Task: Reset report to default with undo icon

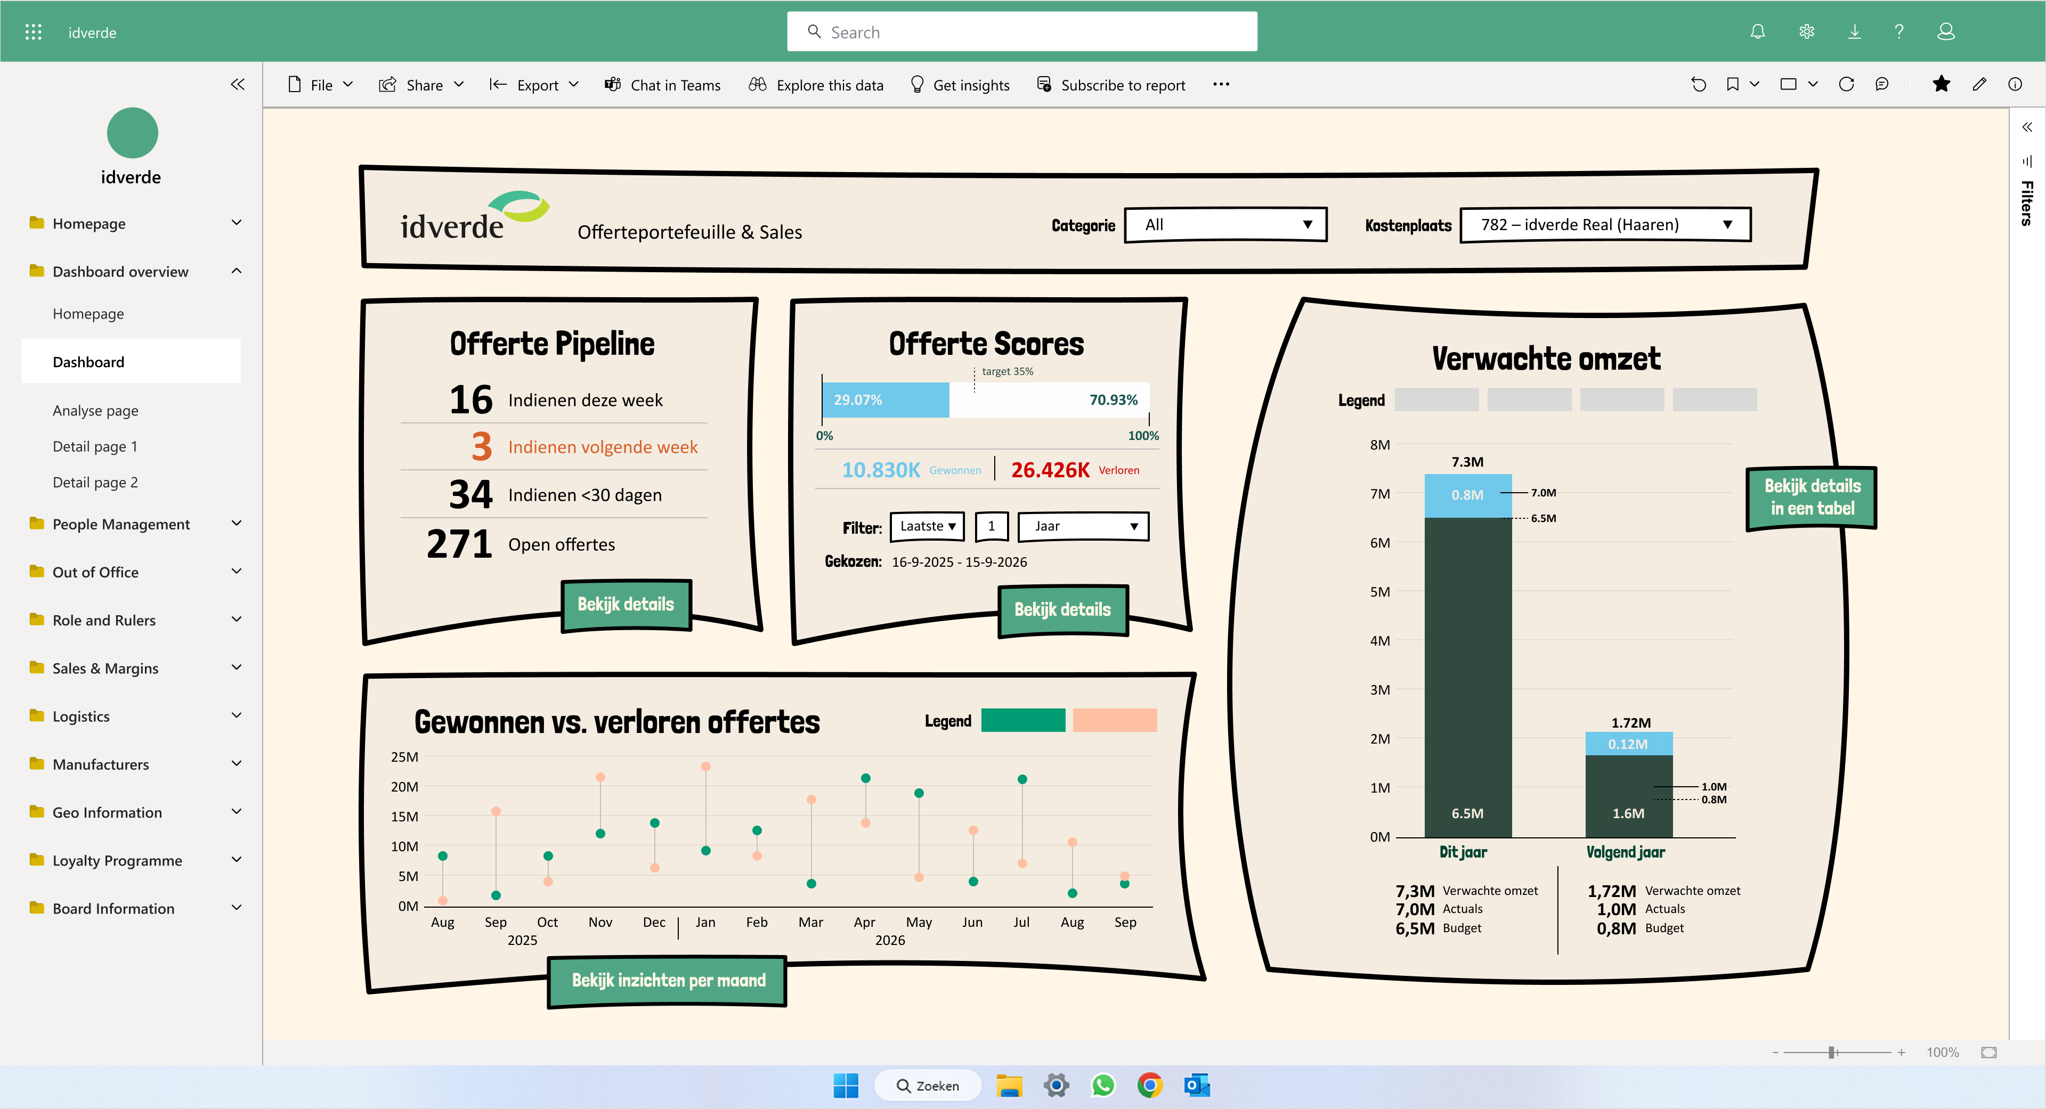Action: coord(1698,84)
